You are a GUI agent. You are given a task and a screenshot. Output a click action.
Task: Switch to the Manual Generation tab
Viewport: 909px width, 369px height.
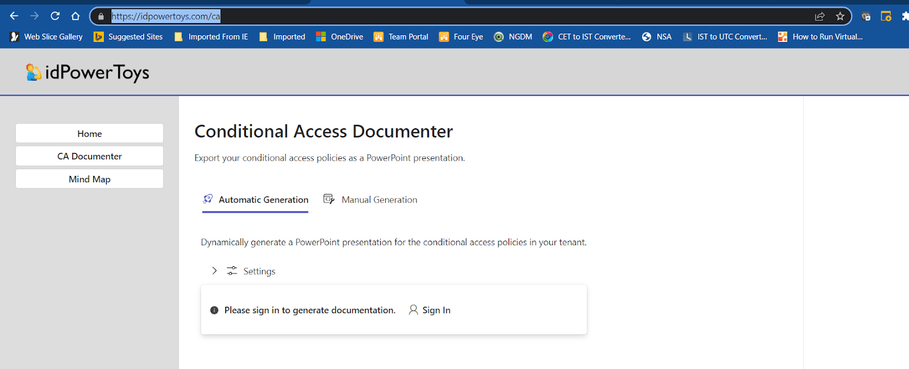coord(370,200)
